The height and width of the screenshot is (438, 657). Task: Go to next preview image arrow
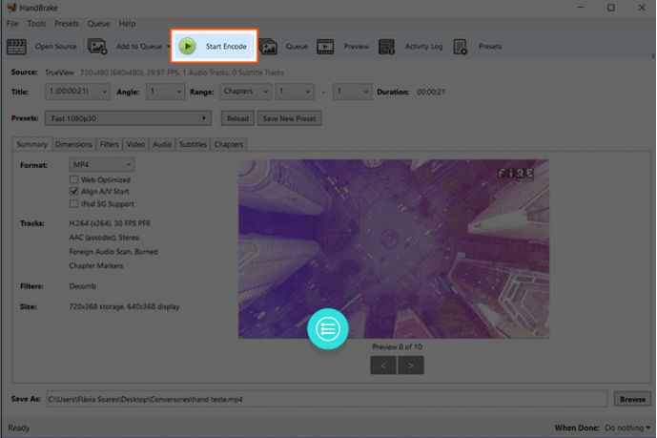pyautogui.click(x=411, y=365)
